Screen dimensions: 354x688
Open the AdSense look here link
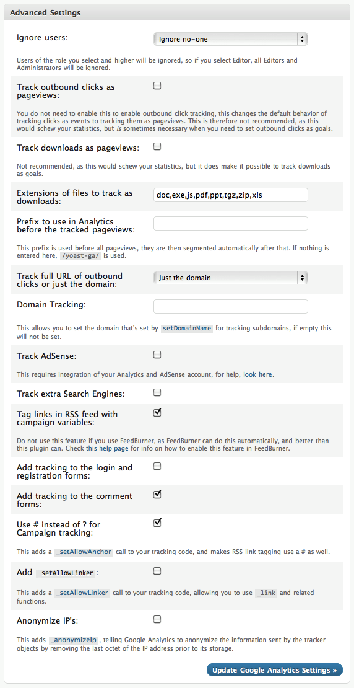257,375
